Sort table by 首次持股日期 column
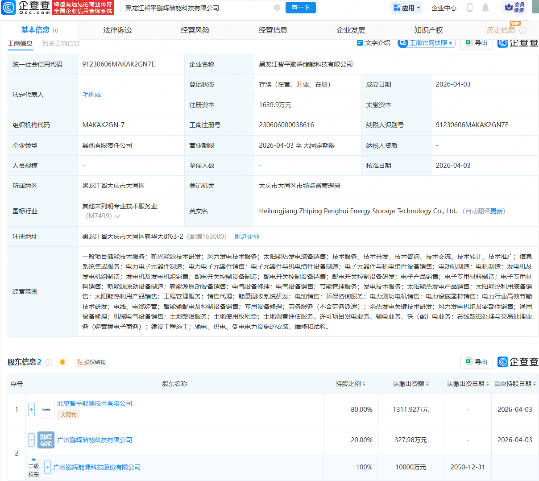 [x=535, y=384]
